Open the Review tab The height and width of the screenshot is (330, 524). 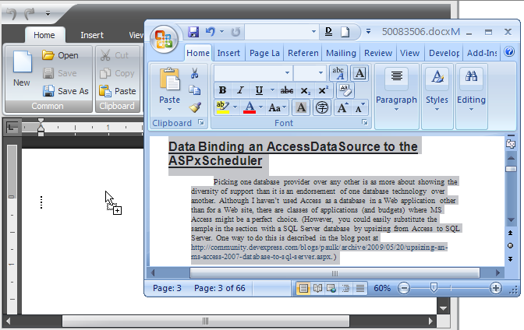[378, 53]
